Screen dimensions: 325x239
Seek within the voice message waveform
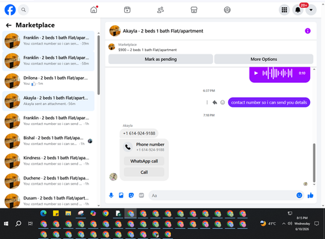point(278,73)
